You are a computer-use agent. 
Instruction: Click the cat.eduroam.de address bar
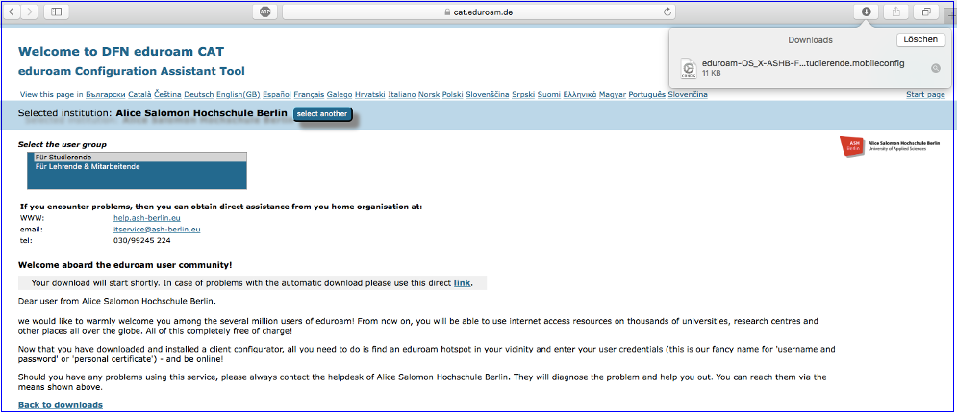(479, 12)
